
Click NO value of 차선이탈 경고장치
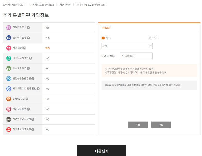(x=47, y=119)
